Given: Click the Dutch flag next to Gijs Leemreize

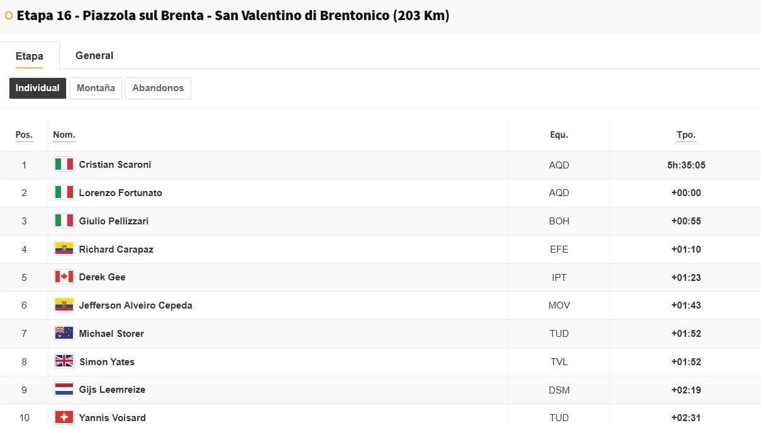Looking at the screenshot, I should 64,390.
